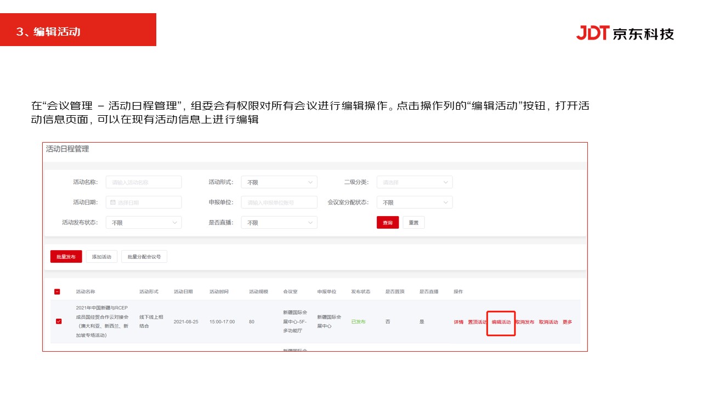
Task: Open the 活动发布状态 dropdown
Action: coord(144,223)
